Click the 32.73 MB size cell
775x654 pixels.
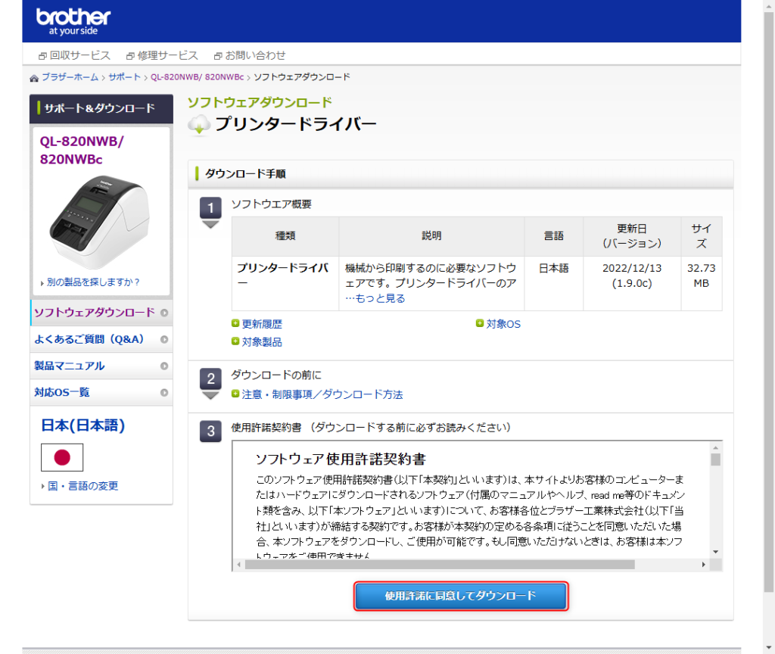pyautogui.click(x=702, y=283)
